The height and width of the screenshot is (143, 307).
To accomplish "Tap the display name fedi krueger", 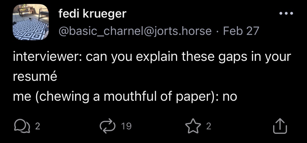I will coord(92,14).
